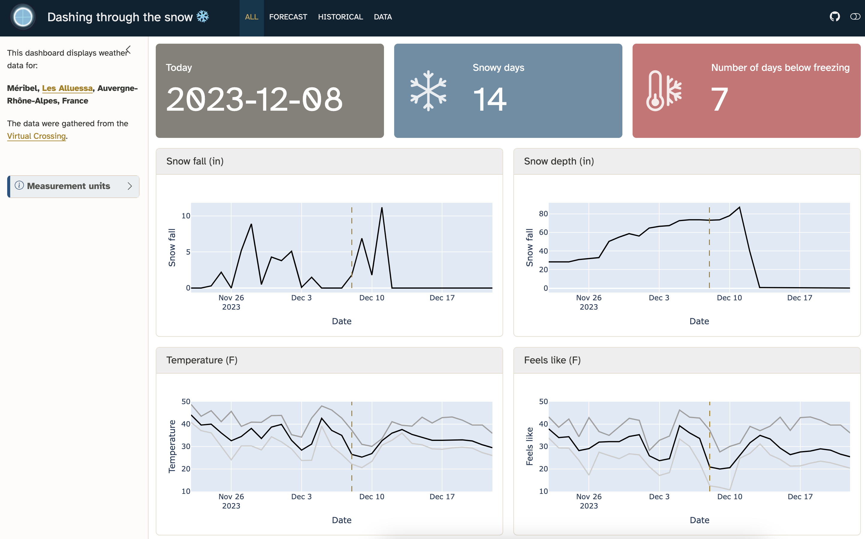Viewport: 865px width, 539px height.
Task: Click the peak of the Snow depth line
Action: pyautogui.click(x=739, y=208)
